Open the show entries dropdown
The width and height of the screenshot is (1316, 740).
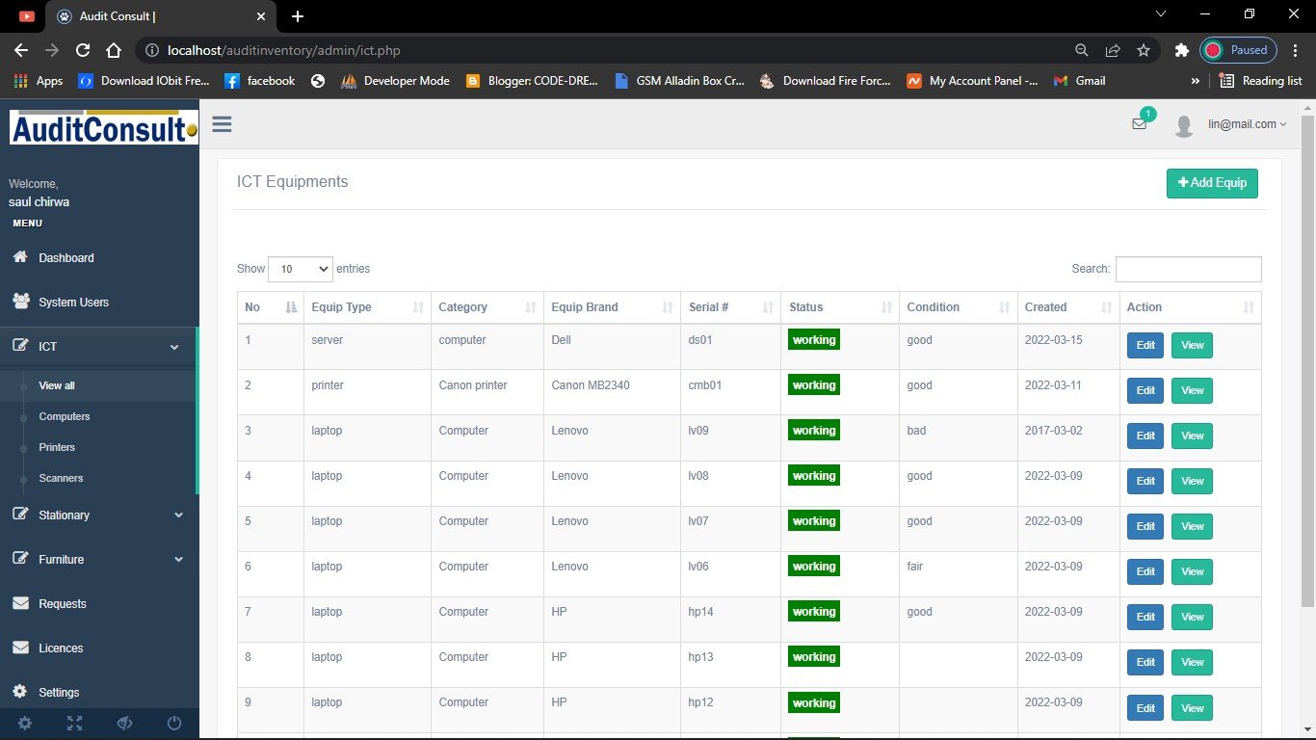(300, 270)
